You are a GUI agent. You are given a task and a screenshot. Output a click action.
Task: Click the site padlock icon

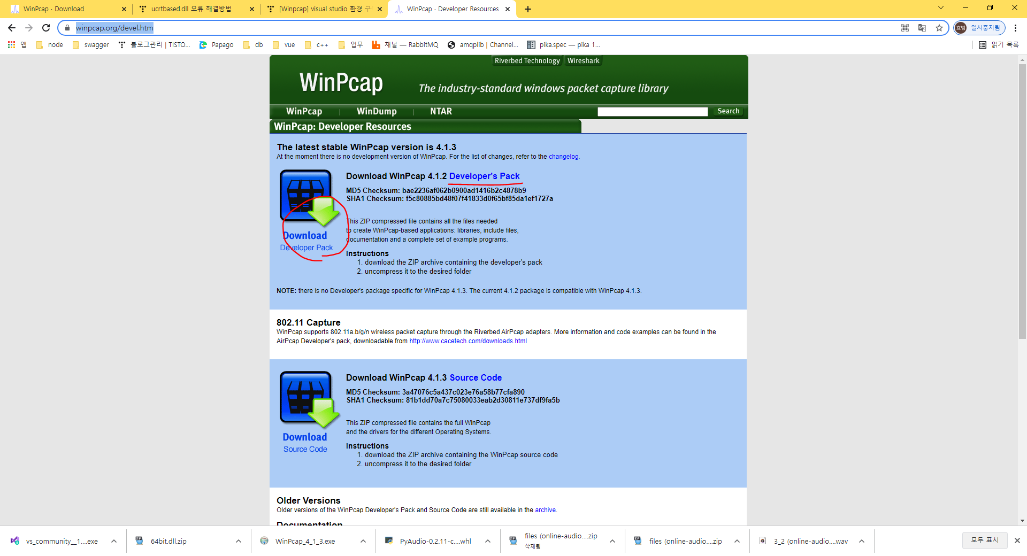pos(67,28)
